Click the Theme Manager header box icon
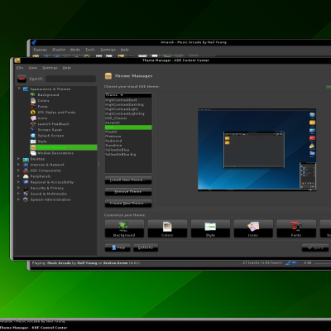The width and height of the screenshot is (331, 331). coord(108,76)
